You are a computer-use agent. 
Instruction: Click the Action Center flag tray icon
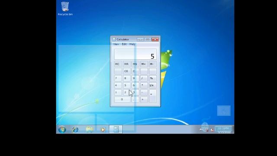pyautogui.click(x=201, y=130)
